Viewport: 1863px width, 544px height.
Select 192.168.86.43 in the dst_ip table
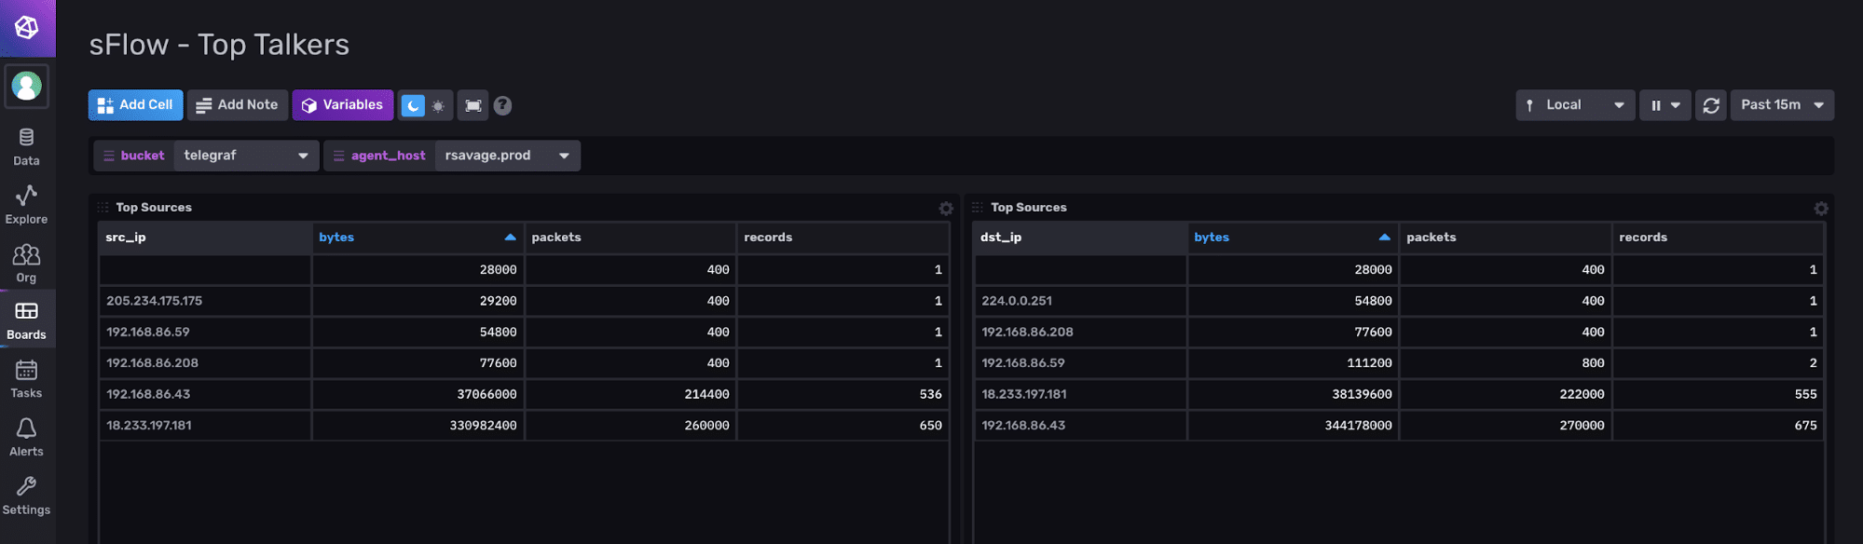coord(1023,426)
